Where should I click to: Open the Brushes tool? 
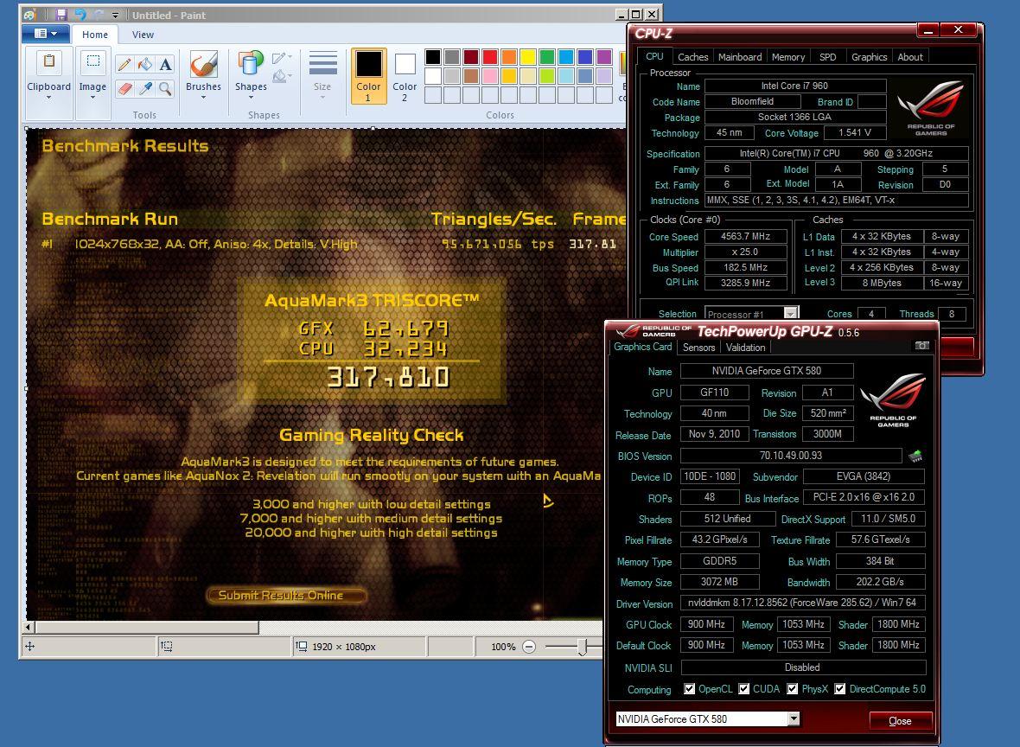pos(204,65)
